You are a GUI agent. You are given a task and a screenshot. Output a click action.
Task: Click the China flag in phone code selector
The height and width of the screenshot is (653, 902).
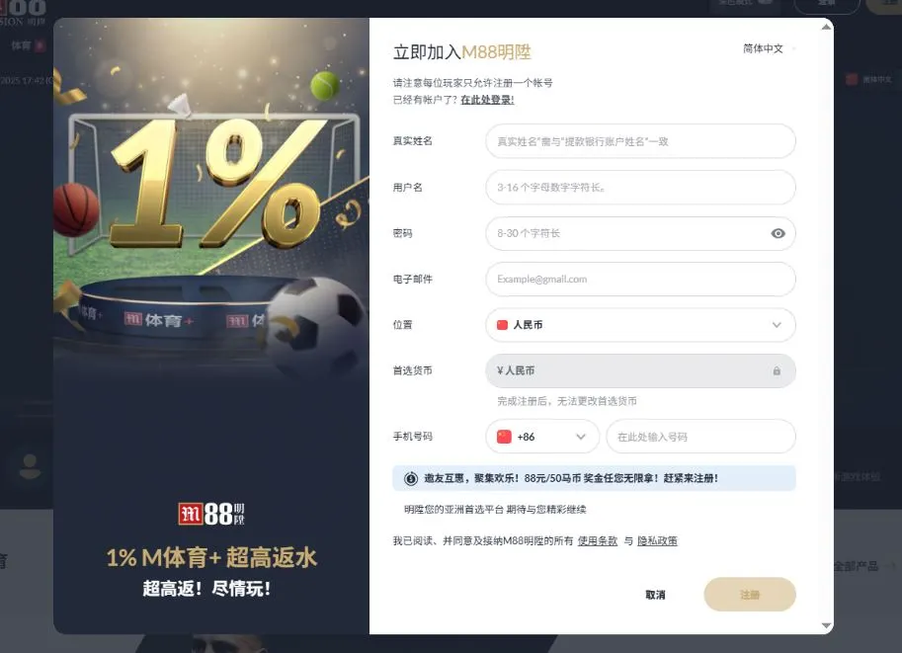(x=504, y=437)
